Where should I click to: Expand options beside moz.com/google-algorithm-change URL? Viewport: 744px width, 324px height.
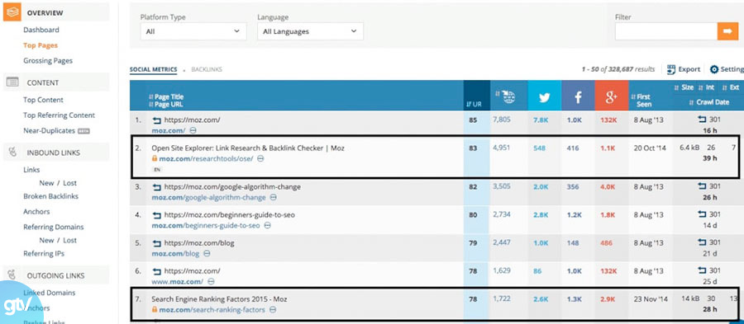point(274,197)
